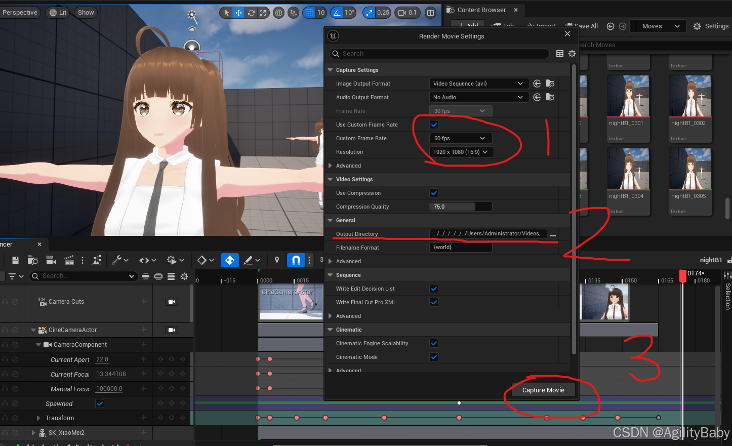
Task: Open Sequencer view options eye menu
Action: tap(148, 260)
